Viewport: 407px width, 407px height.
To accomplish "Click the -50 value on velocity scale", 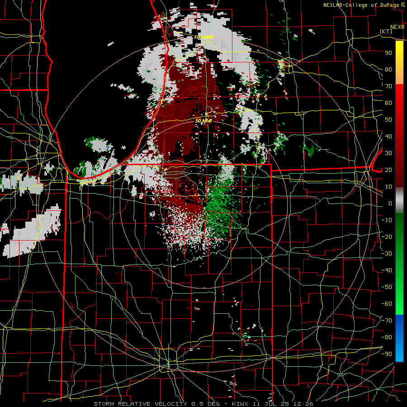I will coord(387,287).
